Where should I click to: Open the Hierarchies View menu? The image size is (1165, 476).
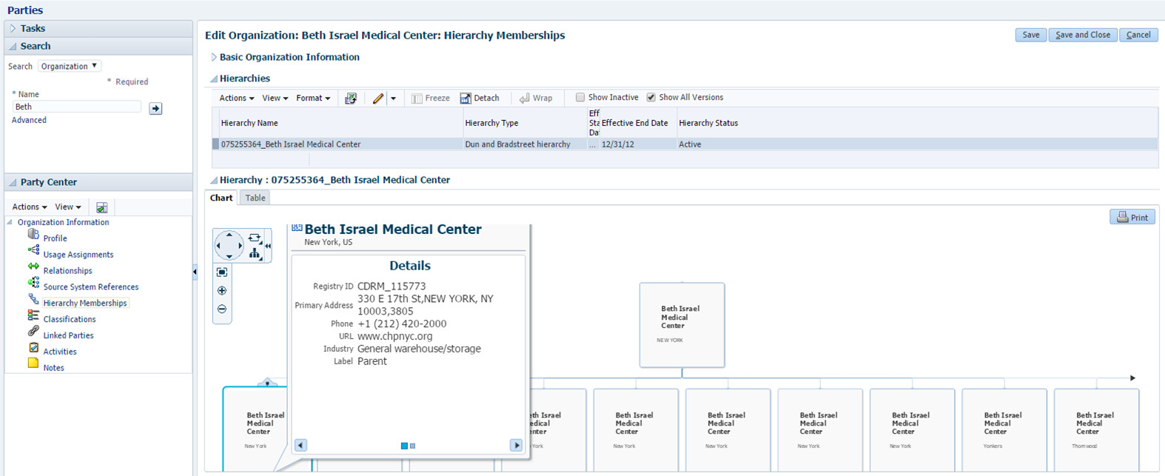pos(275,98)
